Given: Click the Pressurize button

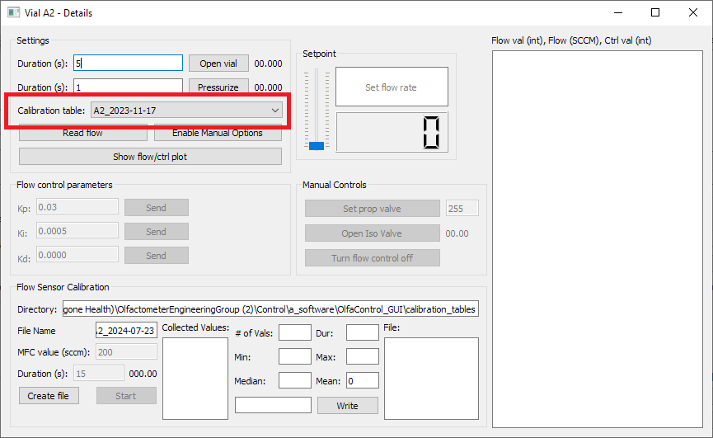Looking at the screenshot, I should (x=218, y=86).
